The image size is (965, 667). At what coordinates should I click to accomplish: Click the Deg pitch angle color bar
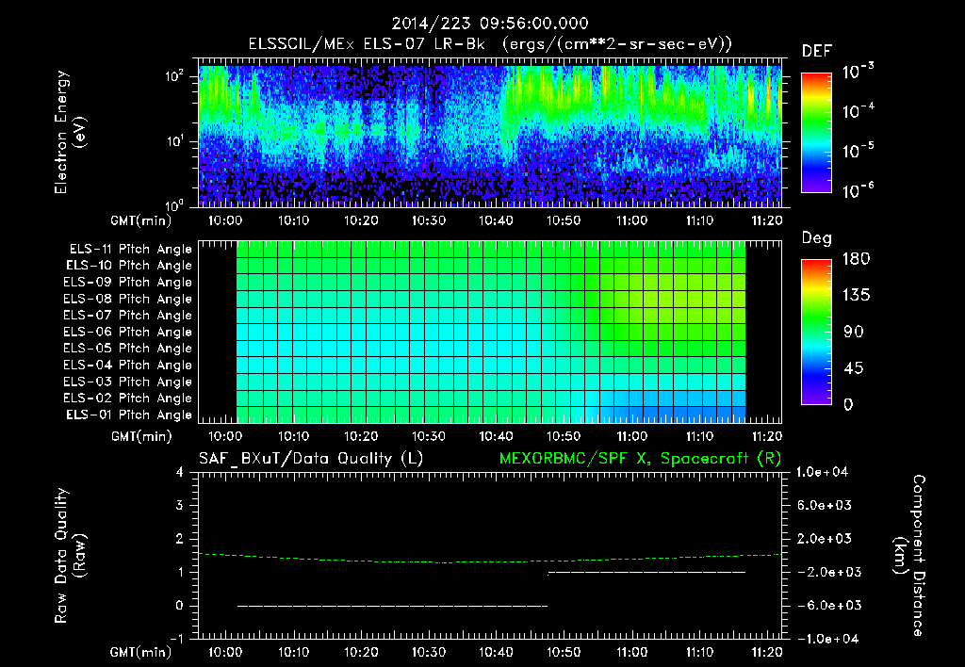[x=816, y=333]
